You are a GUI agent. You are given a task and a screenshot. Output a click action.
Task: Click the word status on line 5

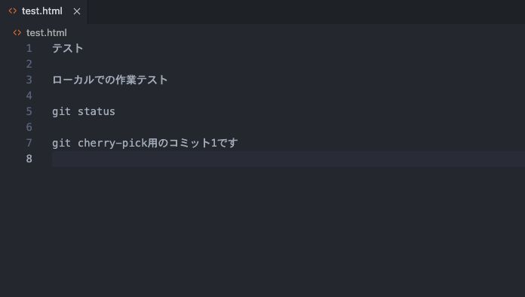[97, 111]
